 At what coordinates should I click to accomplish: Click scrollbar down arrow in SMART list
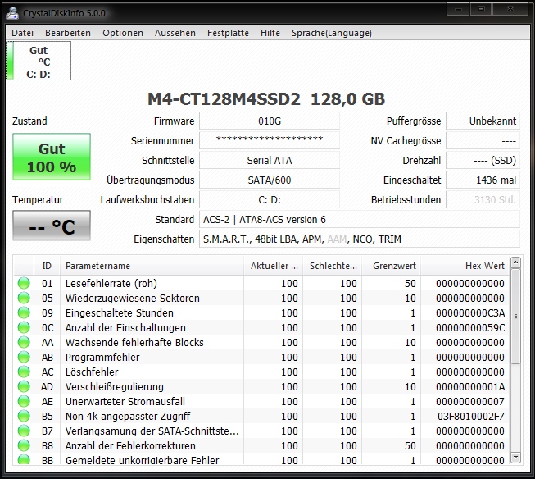click(x=515, y=457)
